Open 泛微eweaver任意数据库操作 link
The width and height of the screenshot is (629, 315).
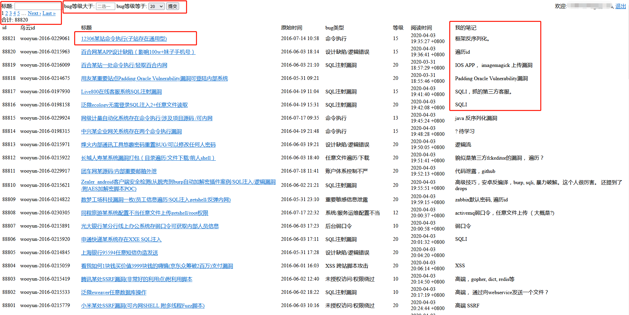pos(114,292)
